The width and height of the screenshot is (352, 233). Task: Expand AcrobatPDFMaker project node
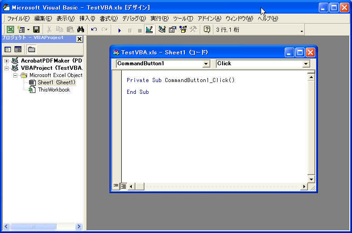6,61
